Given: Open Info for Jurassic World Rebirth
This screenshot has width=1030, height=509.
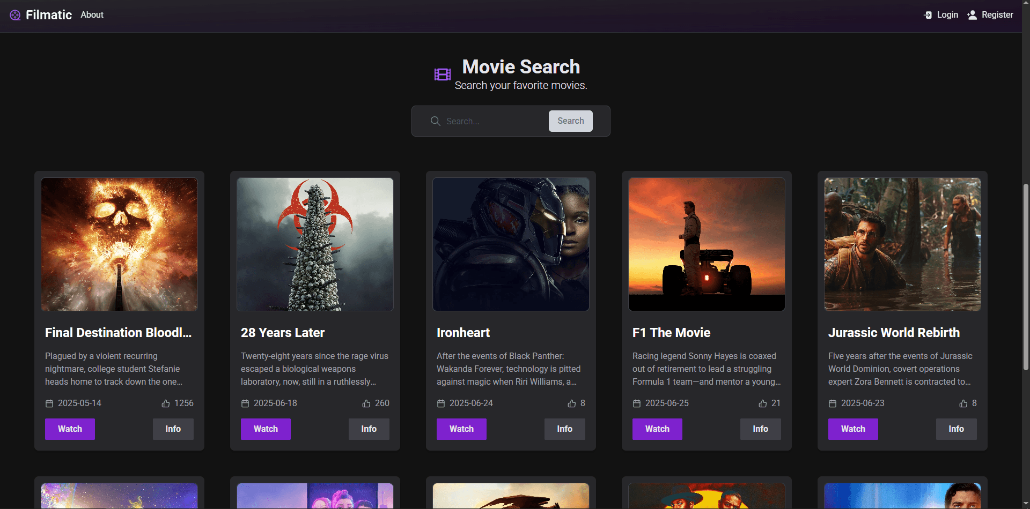Looking at the screenshot, I should coord(956,429).
